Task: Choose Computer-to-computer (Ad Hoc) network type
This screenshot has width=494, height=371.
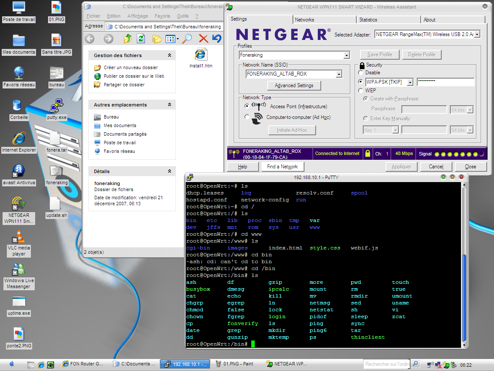Action: pos(247,117)
